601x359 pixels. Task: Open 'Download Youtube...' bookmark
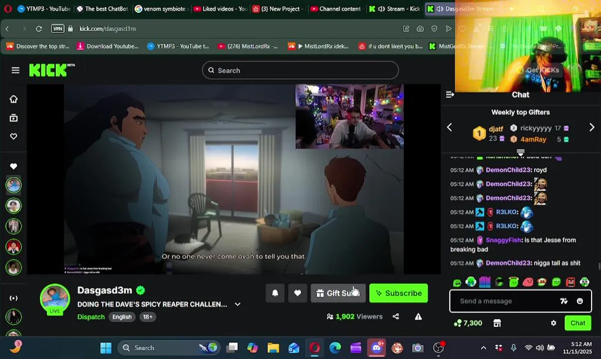[107, 46]
